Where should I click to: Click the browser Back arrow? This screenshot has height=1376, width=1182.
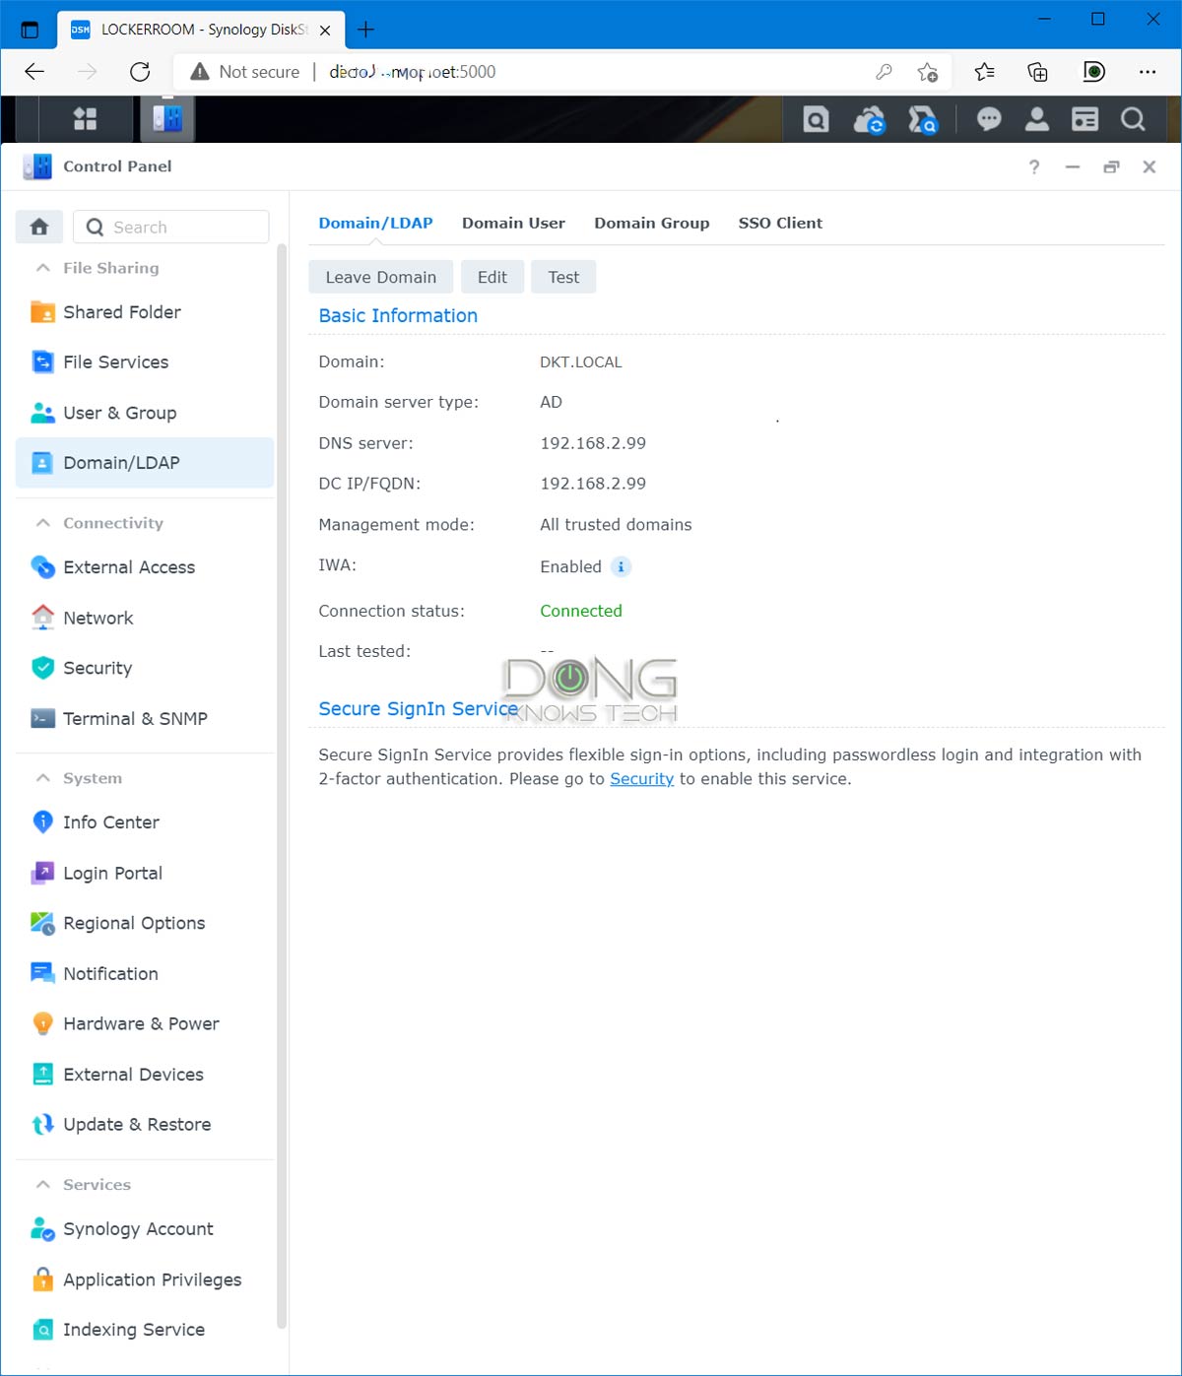coord(34,72)
